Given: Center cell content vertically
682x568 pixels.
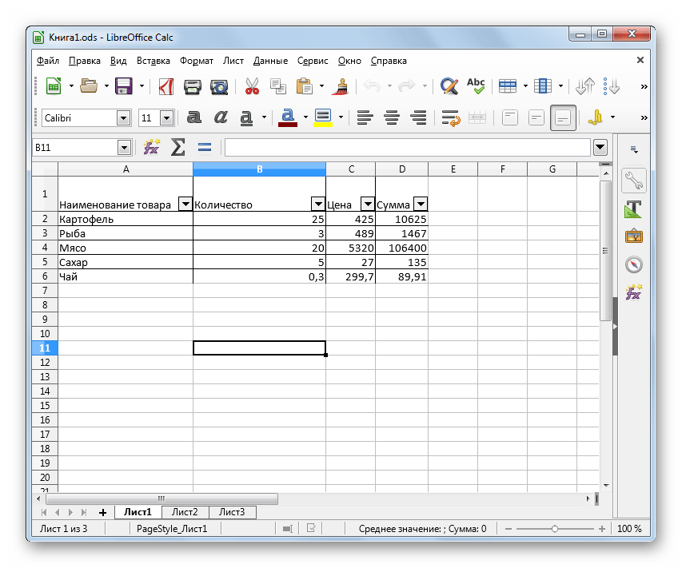Looking at the screenshot, I should 536,117.
